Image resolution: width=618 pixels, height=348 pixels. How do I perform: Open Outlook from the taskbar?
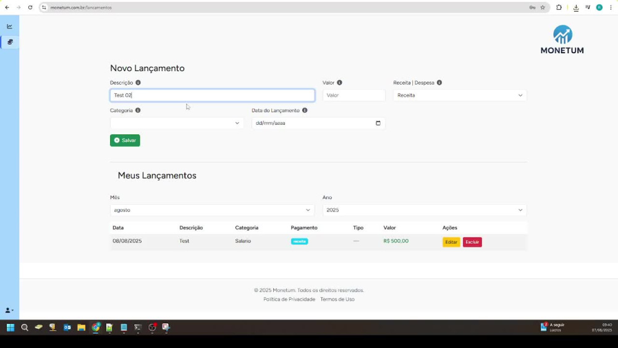point(67,328)
